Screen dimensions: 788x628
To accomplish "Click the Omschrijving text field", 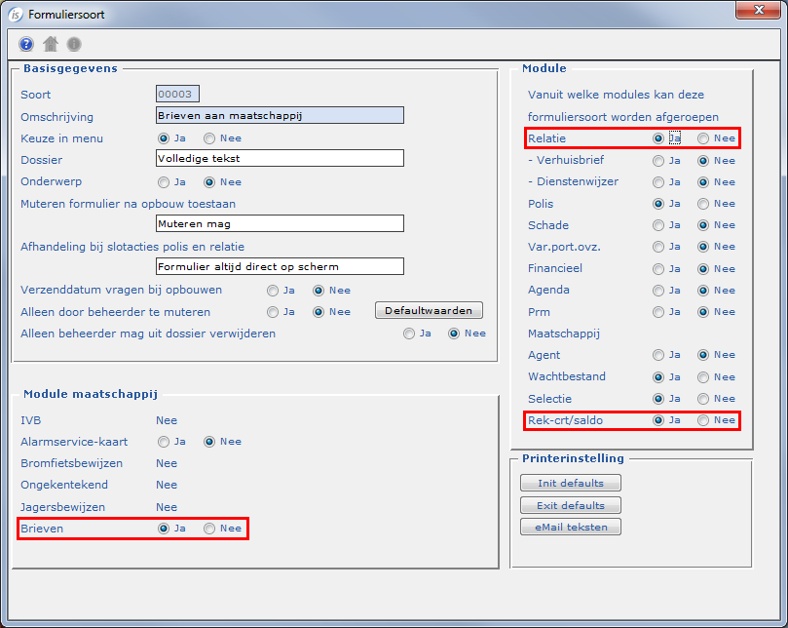I will click(280, 116).
